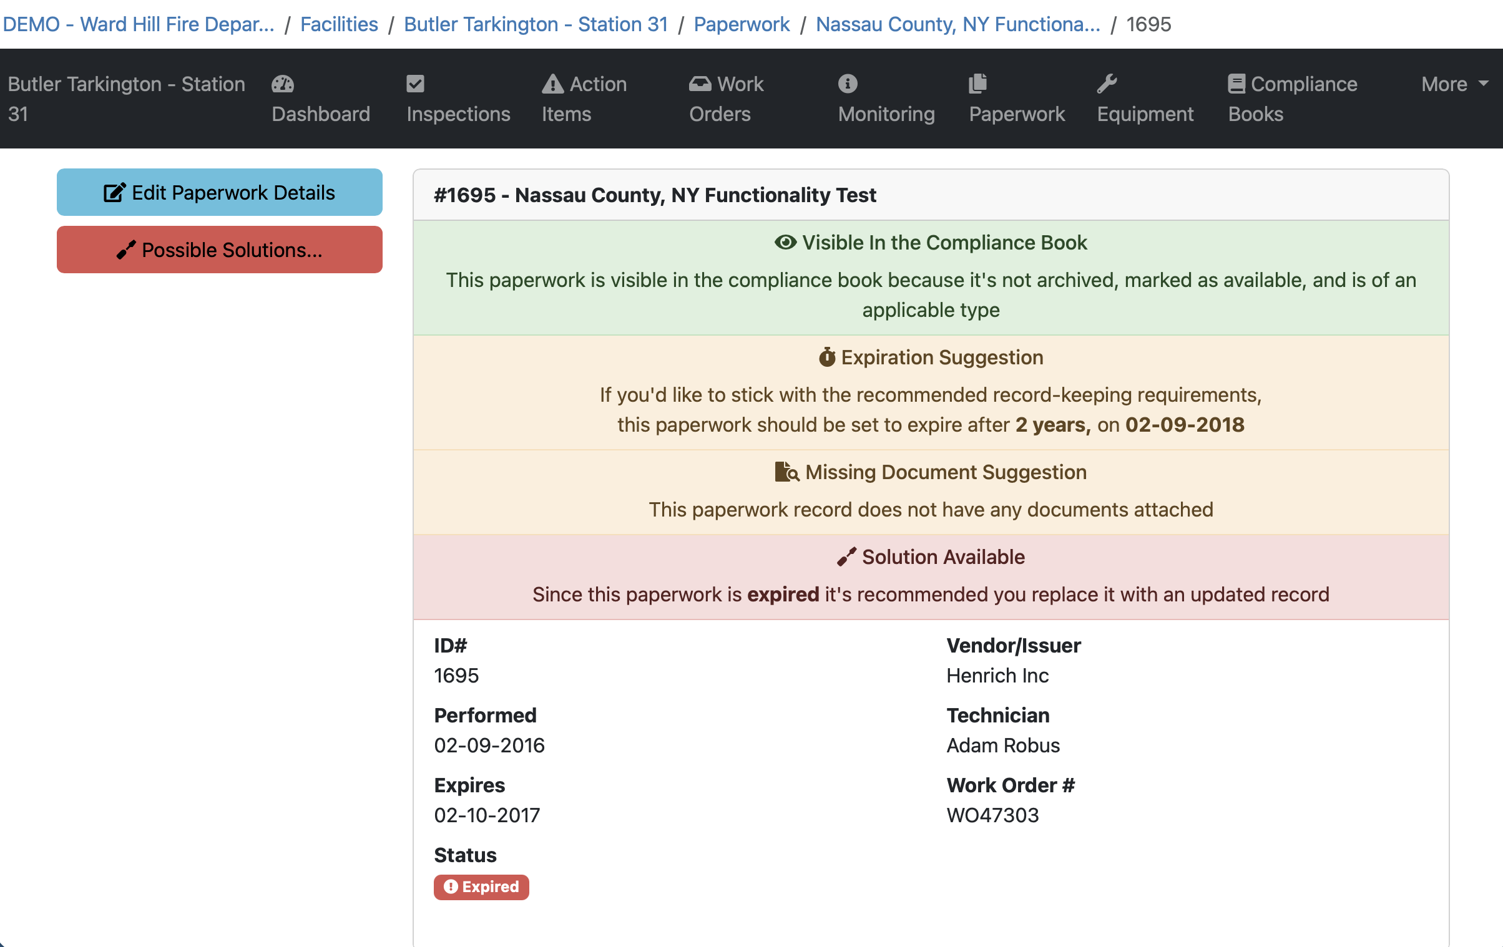This screenshot has width=1503, height=947.
Task: Click the Action Items warning triangle icon
Action: 552,84
